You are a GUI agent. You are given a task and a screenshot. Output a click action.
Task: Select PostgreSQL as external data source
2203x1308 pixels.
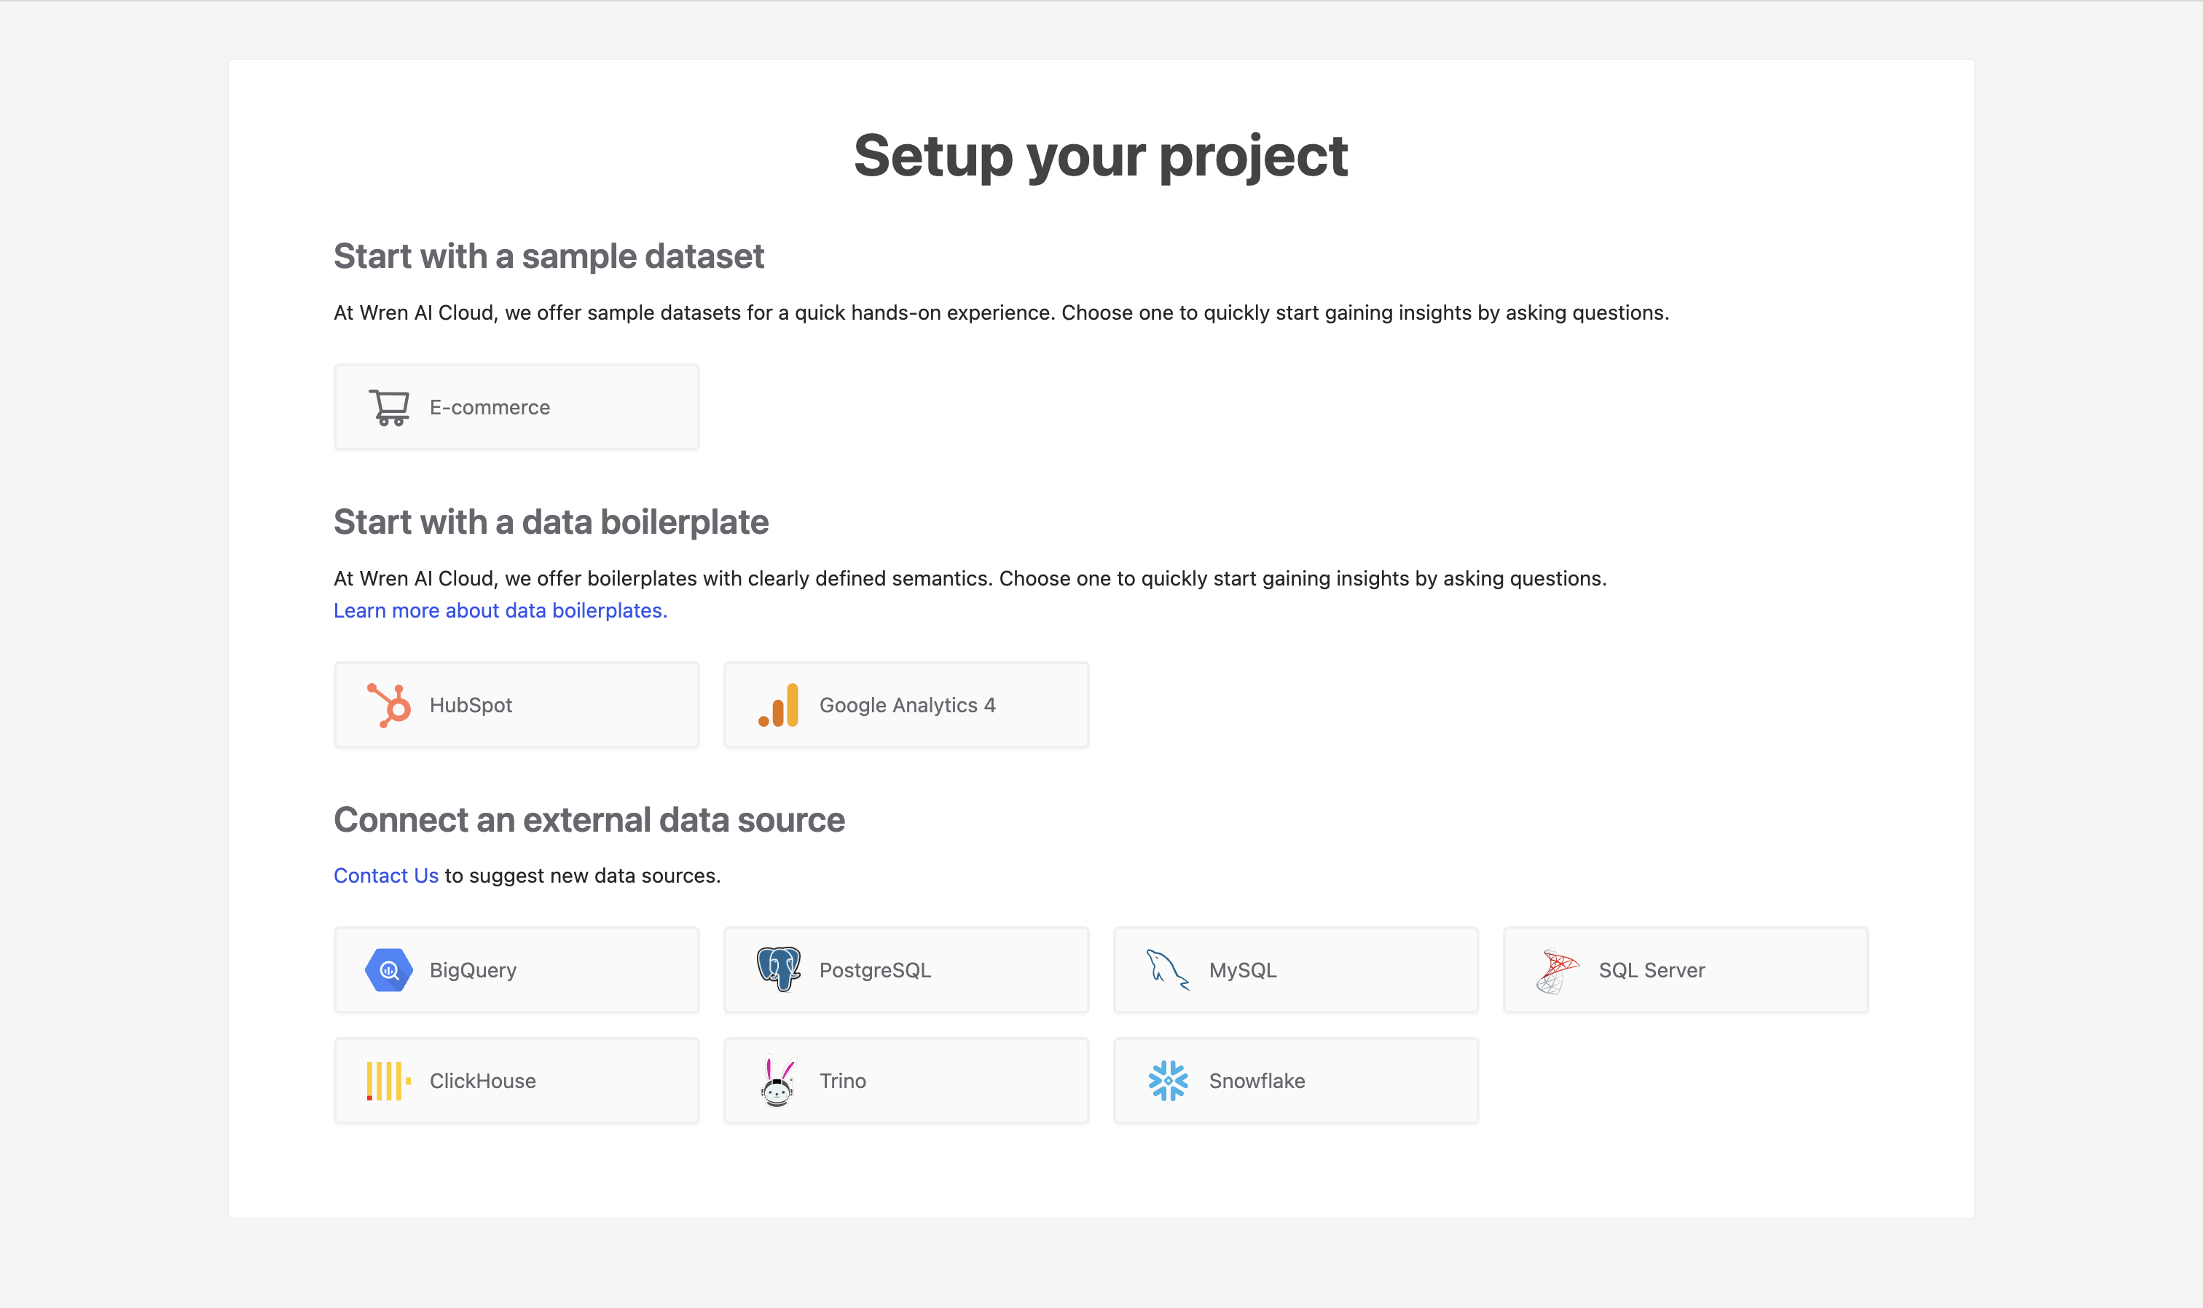coord(906,969)
